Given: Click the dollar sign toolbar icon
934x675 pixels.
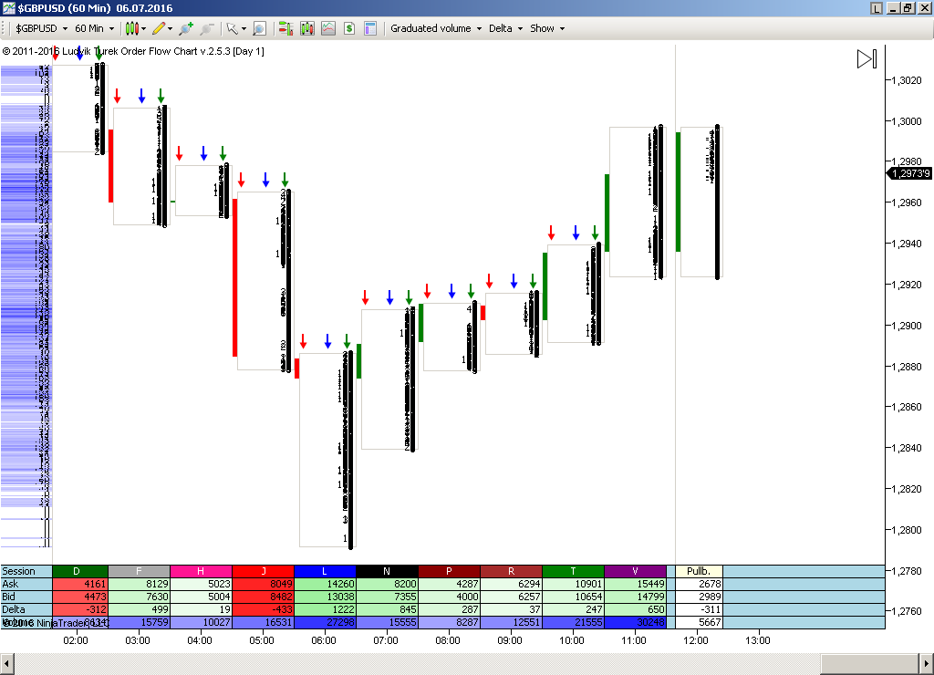Looking at the screenshot, I should pyautogui.click(x=349, y=28).
